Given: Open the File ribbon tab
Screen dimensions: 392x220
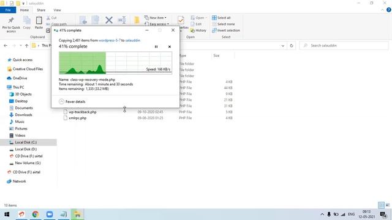Looking at the screenshot, I should [x=8, y=10].
